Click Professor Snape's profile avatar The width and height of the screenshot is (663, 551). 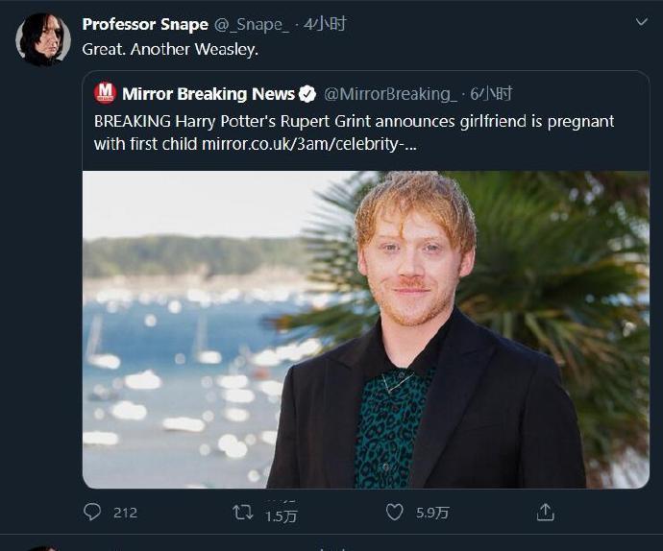tap(40, 39)
